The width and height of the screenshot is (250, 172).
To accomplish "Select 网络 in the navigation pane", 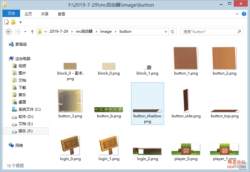I will pyautogui.click(x=16, y=145).
